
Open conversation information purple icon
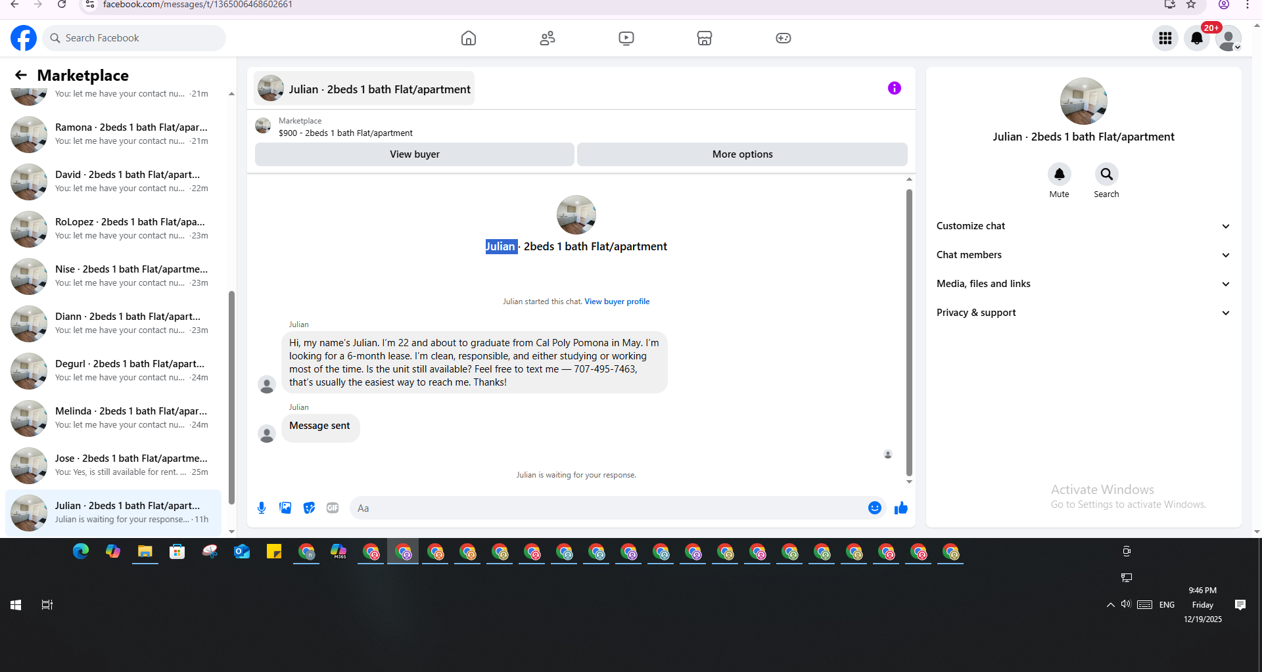click(894, 88)
